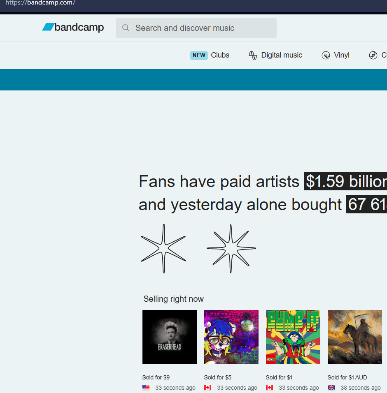Open the colorful furry character album cover
Image resolution: width=387 pixels, height=393 pixels.
click(231, 337)
